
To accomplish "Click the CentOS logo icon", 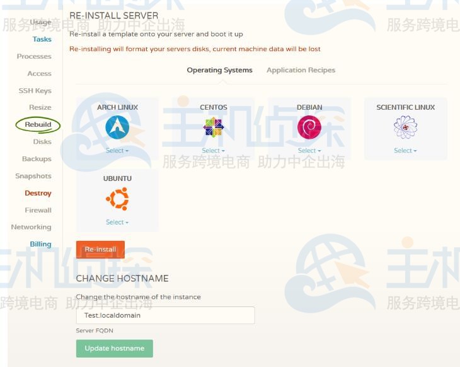I will click(x=213, y=127).
